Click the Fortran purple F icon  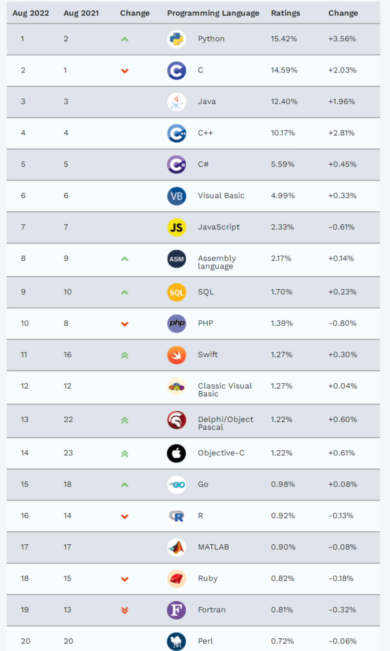pyautogui.click(x=176, y=610)
